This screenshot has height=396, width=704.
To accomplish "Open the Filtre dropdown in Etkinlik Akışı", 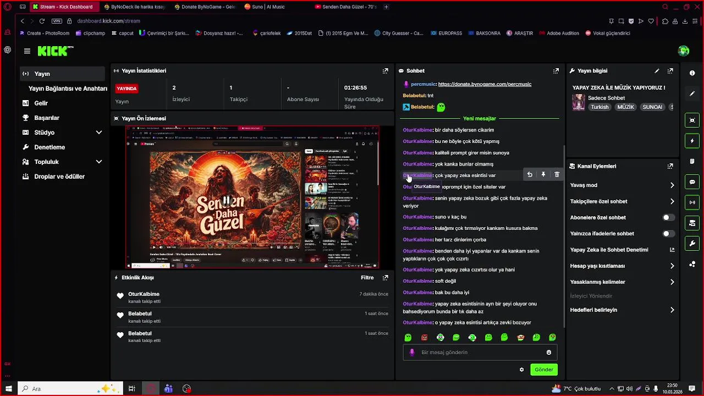I will (367, 278).
